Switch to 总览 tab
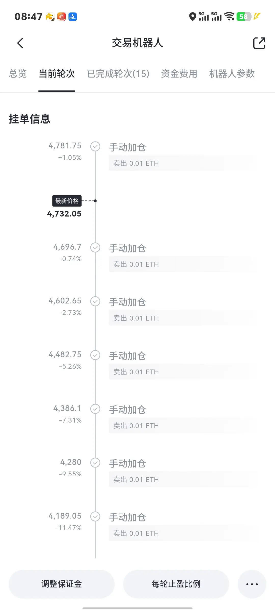The image size is (275, 610). click(18, 74)
